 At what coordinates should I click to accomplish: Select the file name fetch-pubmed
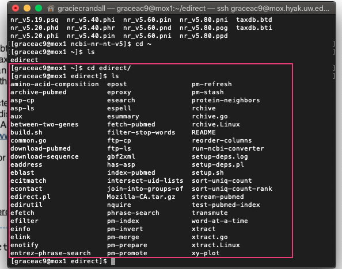pyautogui.click(x=131, y=124)
